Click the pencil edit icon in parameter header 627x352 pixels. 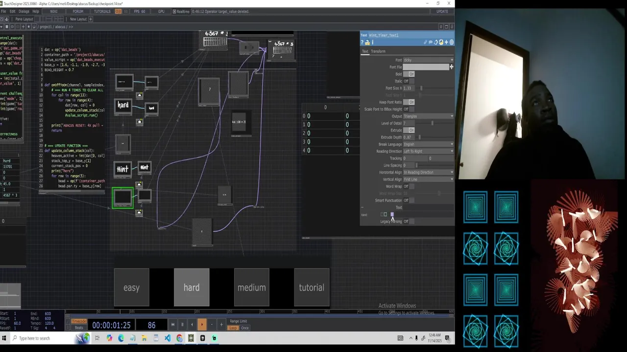(x=426, y=43)
